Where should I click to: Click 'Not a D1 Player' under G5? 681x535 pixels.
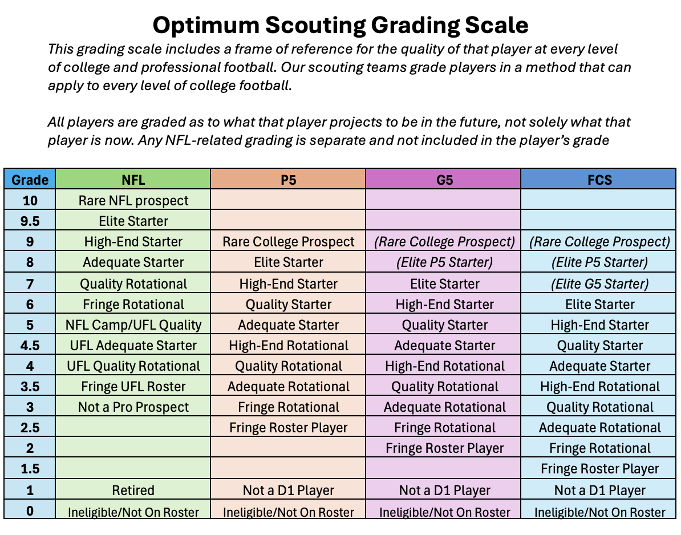click(444, 491)
